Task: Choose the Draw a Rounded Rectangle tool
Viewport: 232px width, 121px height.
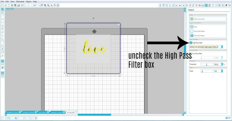Action: (3, 22)
